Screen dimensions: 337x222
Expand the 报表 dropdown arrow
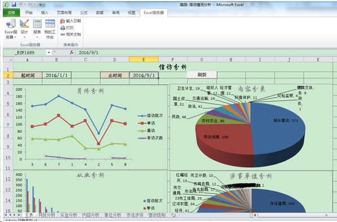(37, 37)
